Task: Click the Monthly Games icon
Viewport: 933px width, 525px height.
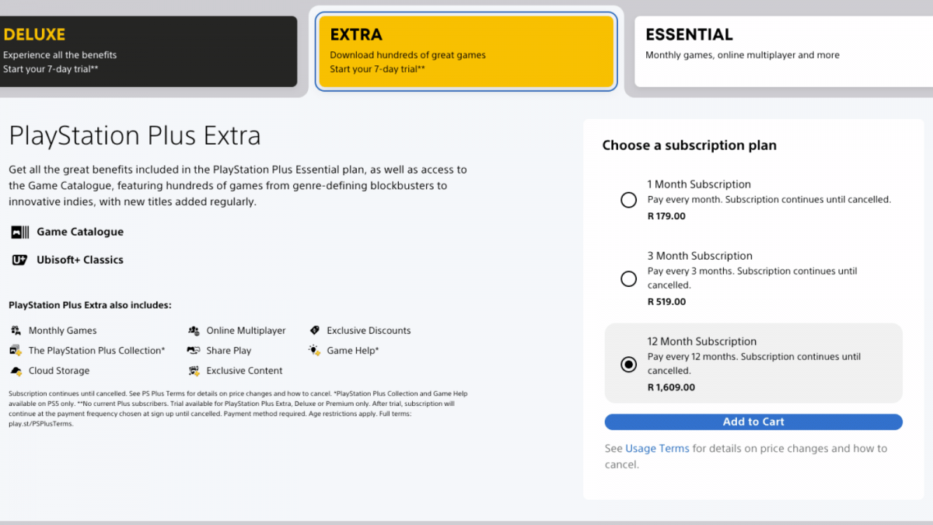Action: point(16,330)
